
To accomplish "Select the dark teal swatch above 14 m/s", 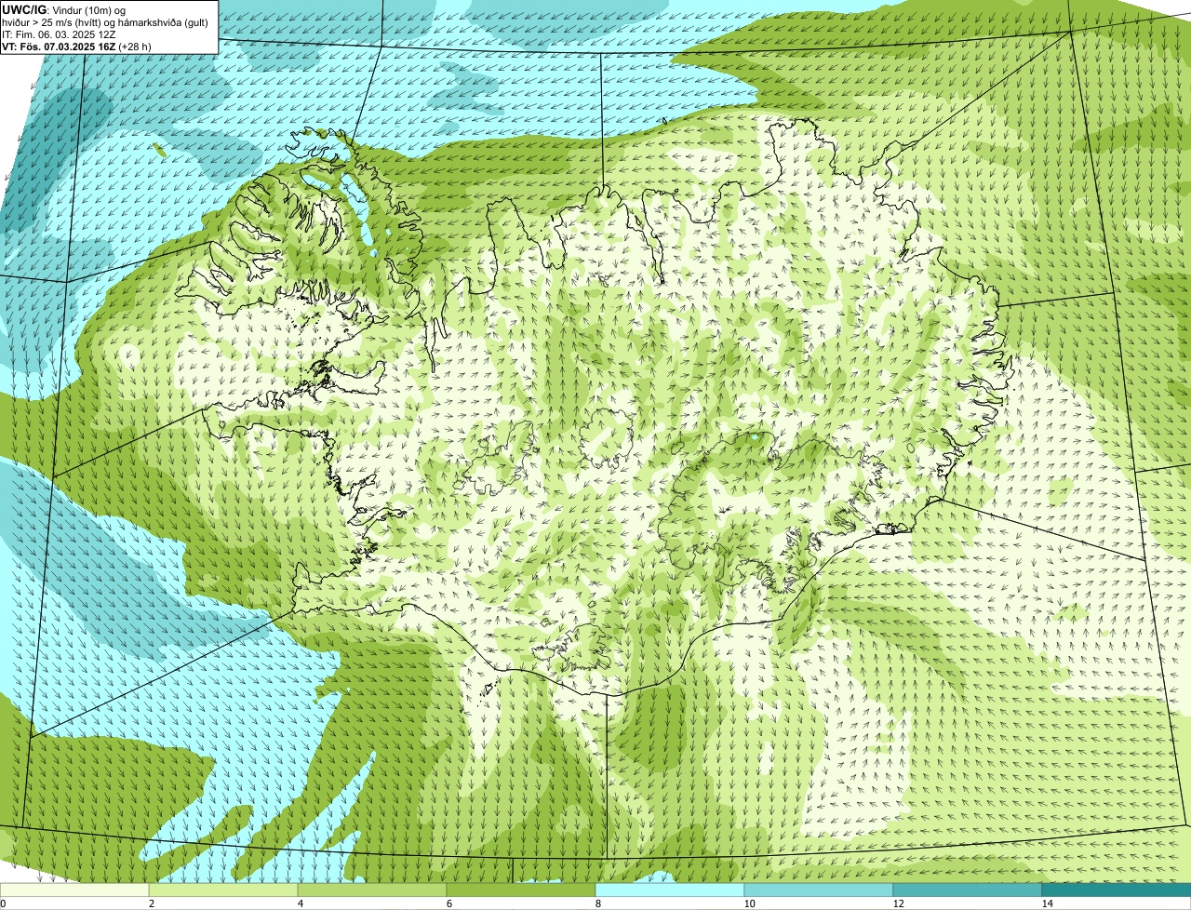I will point(1117,890).
